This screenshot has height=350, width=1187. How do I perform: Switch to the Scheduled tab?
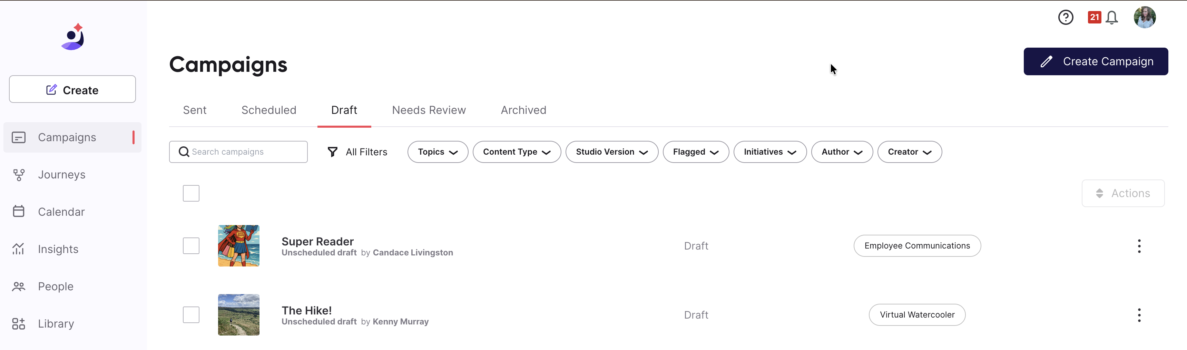click(269, 110)
